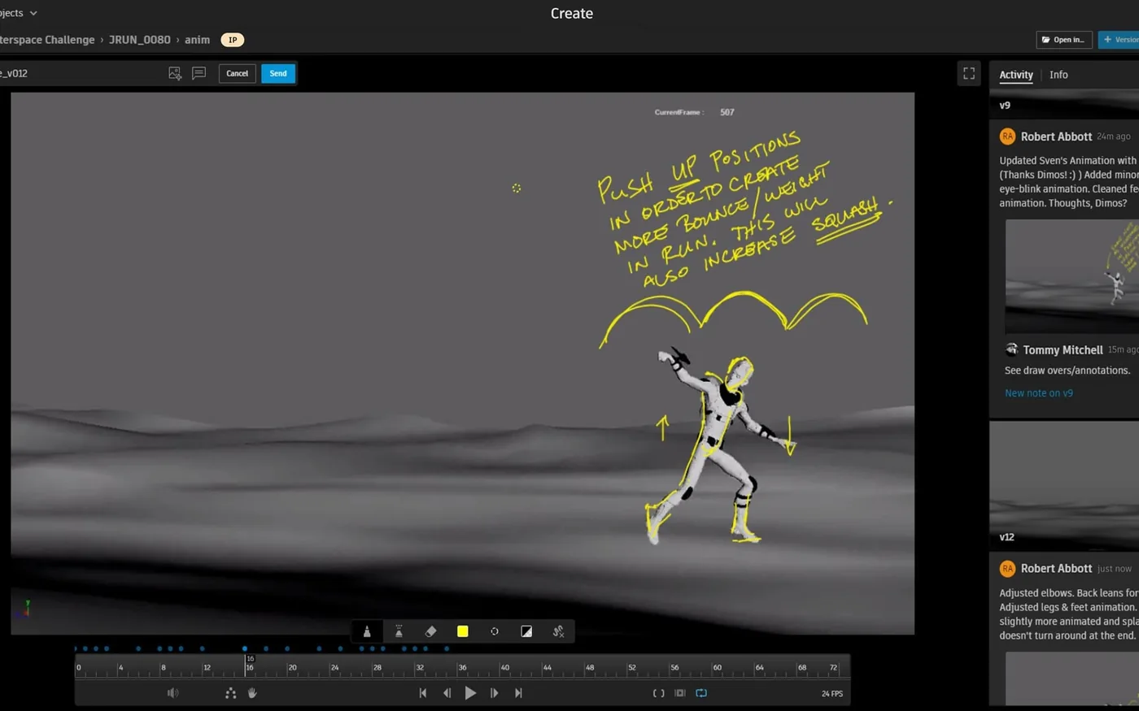This screenshot has width=1139, height=711.
Task: Cancel the annotation note
Action: (237, 73)
